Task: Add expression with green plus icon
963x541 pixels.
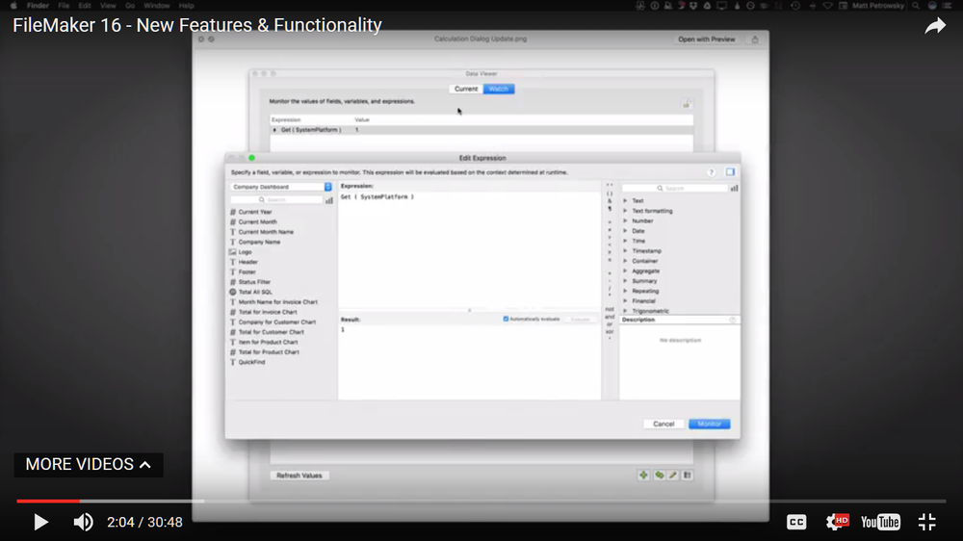Action: [643, 476]
